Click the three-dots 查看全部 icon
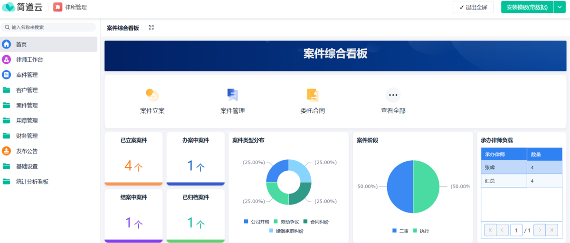570x243 pixels. (x=393, y=95)
